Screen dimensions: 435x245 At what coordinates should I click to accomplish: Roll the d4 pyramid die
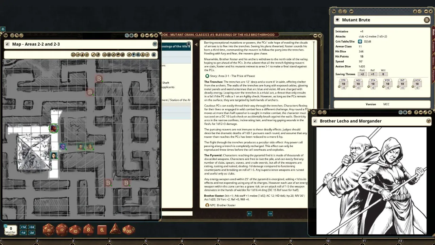[115, 229]
